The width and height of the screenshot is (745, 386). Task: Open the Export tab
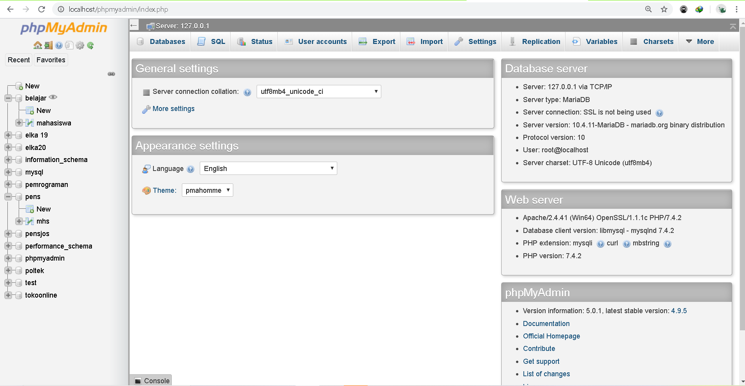click(377, 42)
